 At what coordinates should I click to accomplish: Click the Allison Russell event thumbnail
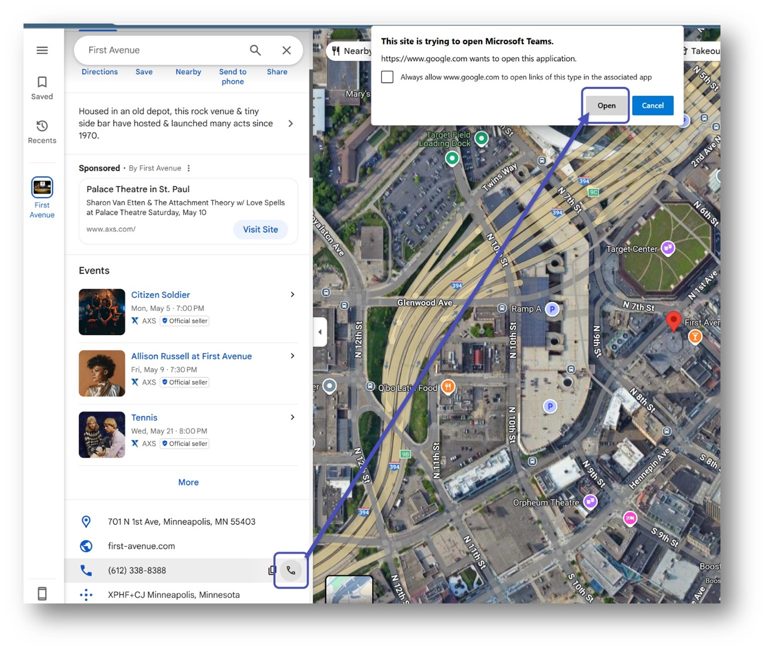(x=102, y=373)
